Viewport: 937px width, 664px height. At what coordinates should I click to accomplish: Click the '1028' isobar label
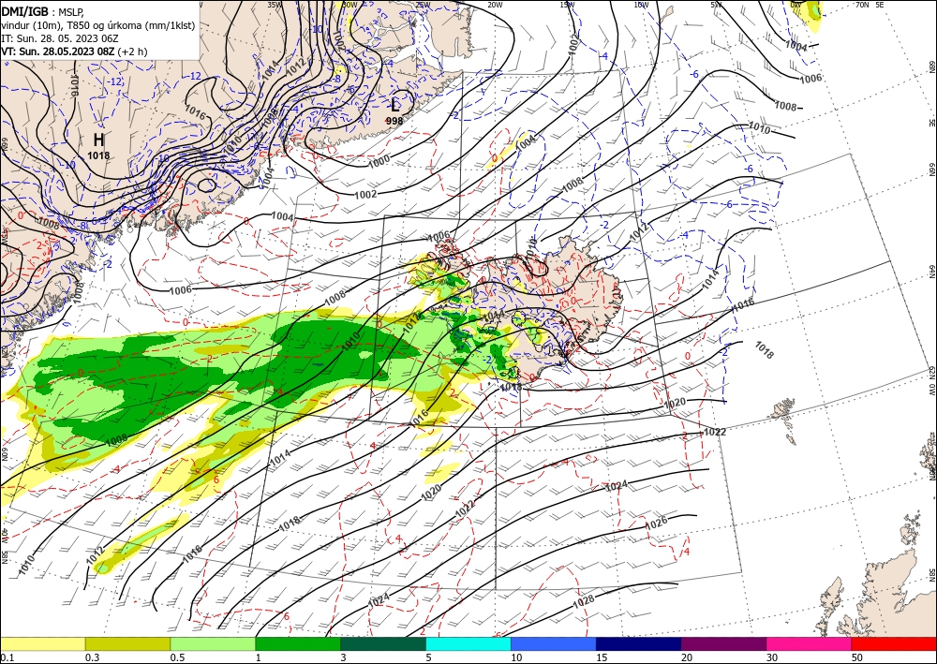click(x=583, y=601)
